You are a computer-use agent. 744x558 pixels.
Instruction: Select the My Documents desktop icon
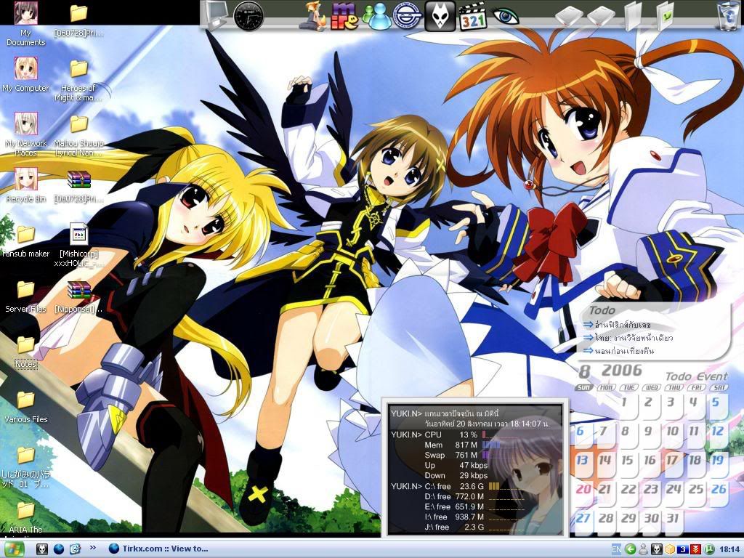point(25,24)
